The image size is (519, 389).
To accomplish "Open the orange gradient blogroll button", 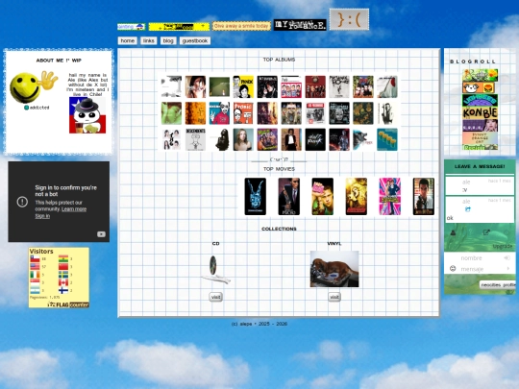I will pyautogui.click(x=480, y=138).
